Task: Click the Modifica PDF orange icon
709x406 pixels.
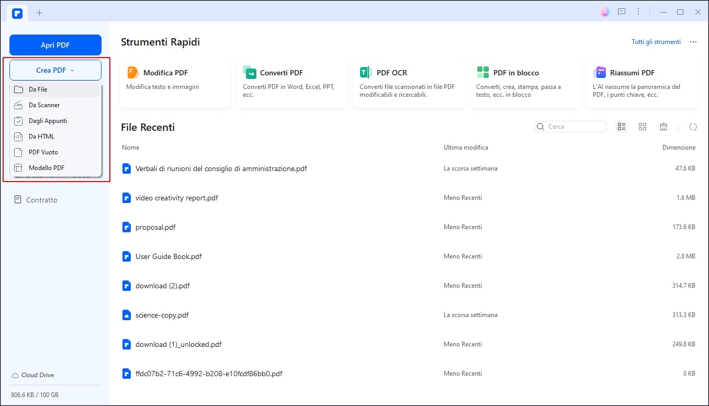Action: [133, 73]
